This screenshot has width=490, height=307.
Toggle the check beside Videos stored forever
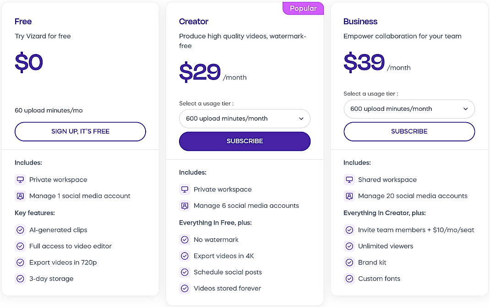tap(185, 288)
